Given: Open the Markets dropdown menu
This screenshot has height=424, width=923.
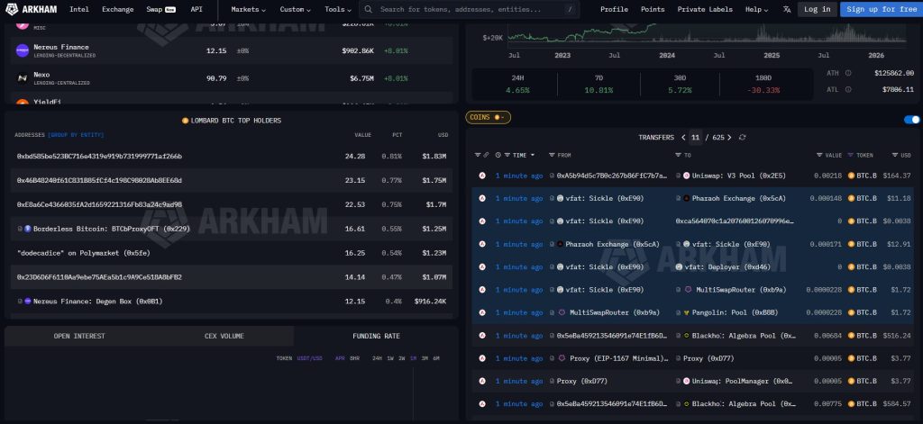Looking at the screenshot, I should (249, 9).
